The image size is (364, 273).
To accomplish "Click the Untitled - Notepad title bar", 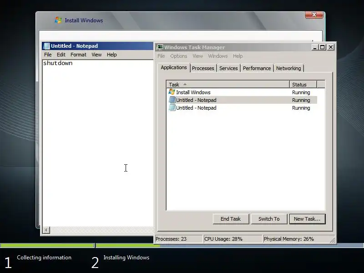I will click(x=97, y=46).
